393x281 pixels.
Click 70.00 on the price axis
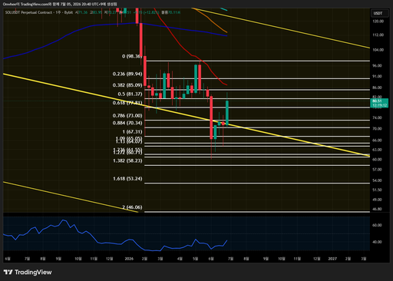377,129
